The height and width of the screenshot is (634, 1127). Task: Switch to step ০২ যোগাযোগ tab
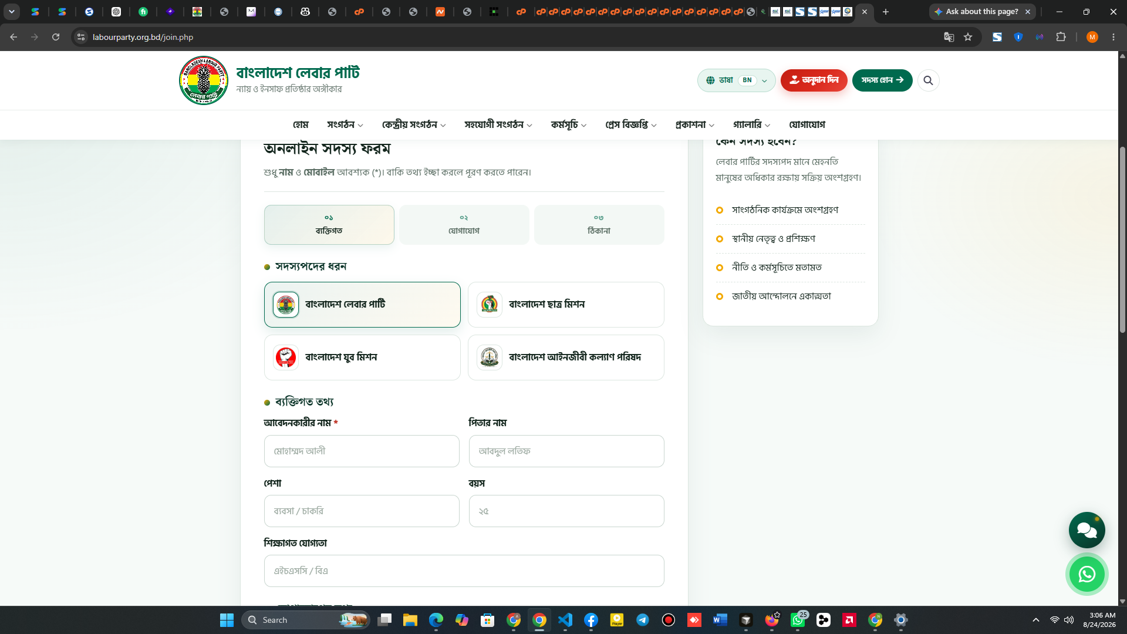tap(464, 225)
